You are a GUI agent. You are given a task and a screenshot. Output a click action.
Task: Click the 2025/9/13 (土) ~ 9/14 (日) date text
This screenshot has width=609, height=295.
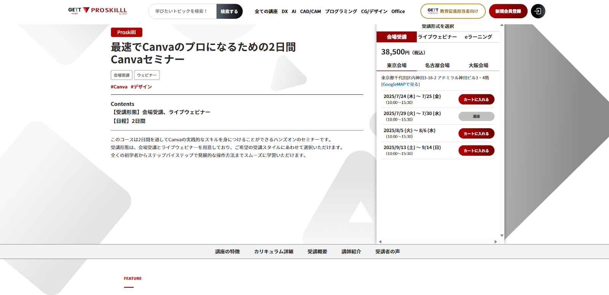[x=412, y=148]
